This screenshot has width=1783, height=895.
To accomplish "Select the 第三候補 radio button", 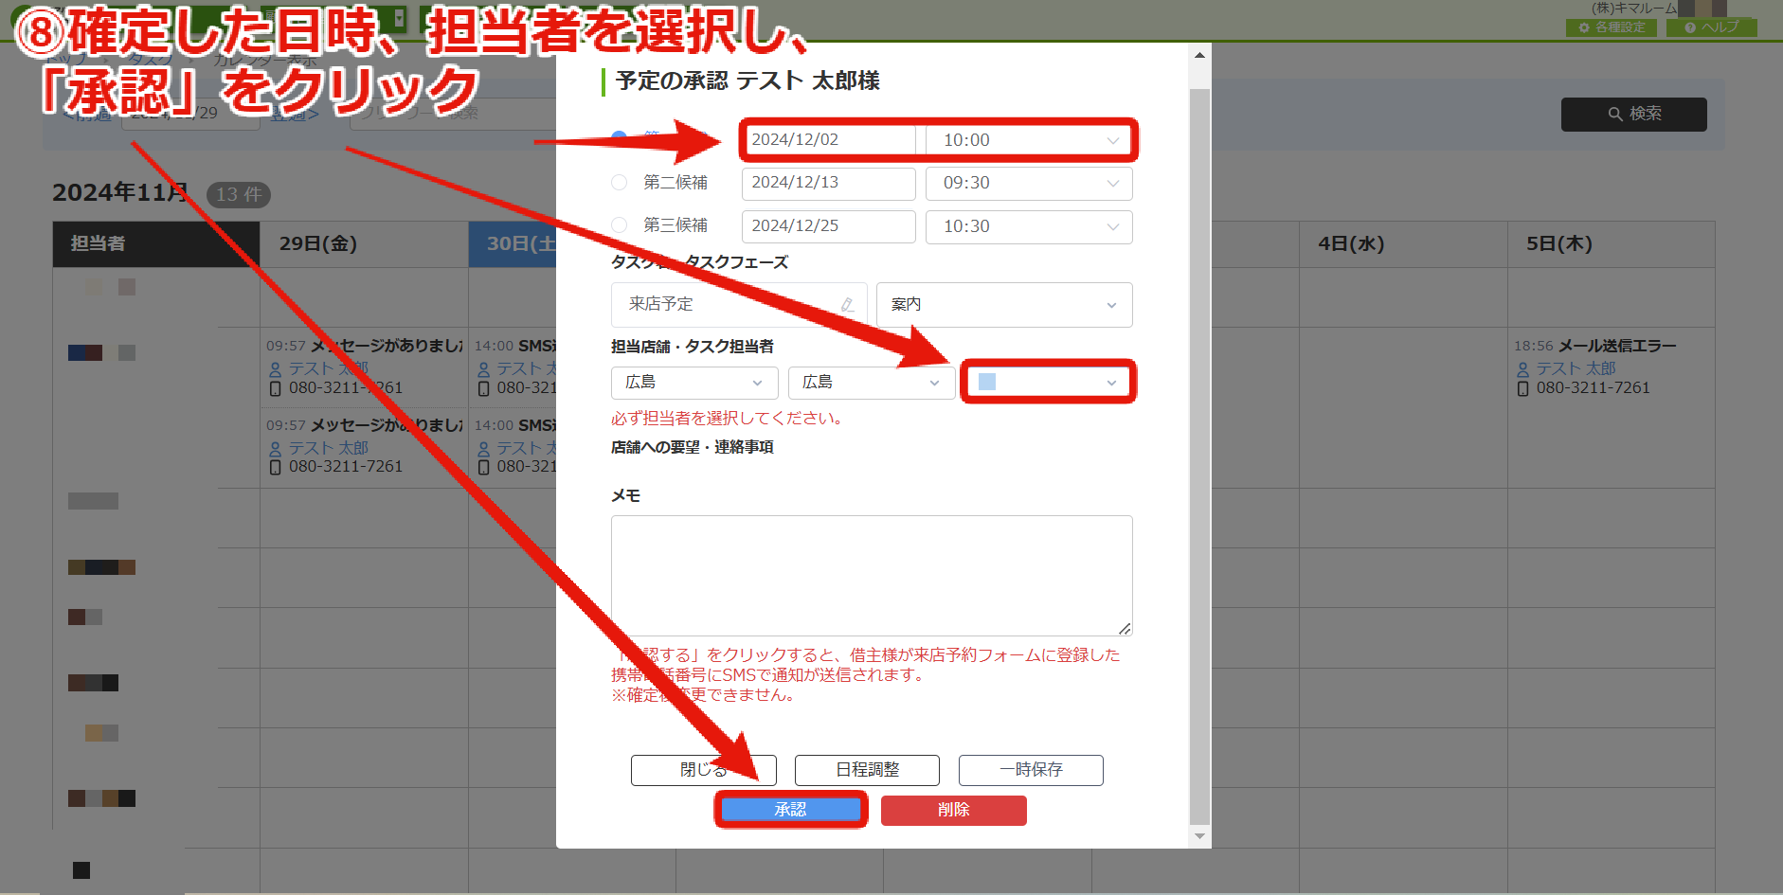I will point(619,224).
